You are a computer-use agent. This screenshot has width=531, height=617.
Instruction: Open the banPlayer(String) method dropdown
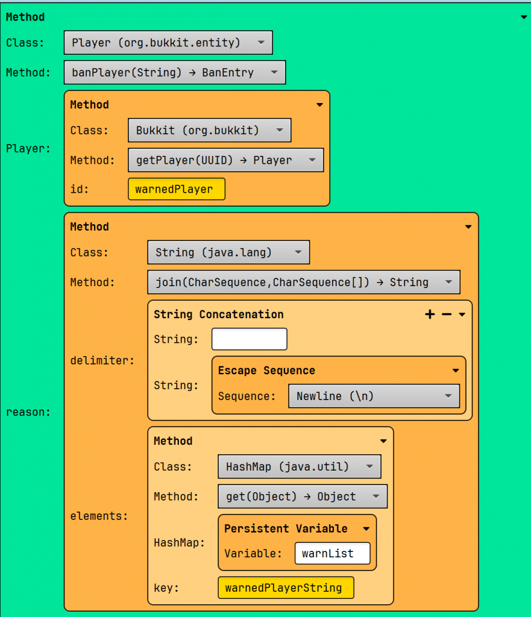pyautogui.click(x=174, y=72)
